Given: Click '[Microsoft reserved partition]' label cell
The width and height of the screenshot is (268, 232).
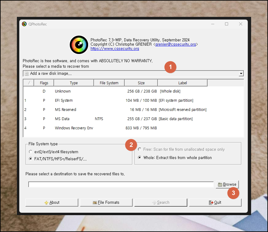Looking at the screenshot, I should point(183,110).
